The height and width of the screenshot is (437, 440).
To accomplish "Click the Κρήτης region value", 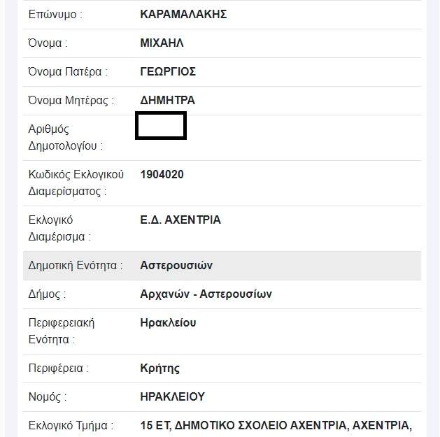I will (159, 368).
